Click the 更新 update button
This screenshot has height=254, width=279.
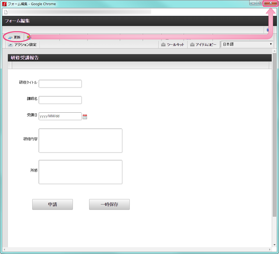tap(14, 37)
